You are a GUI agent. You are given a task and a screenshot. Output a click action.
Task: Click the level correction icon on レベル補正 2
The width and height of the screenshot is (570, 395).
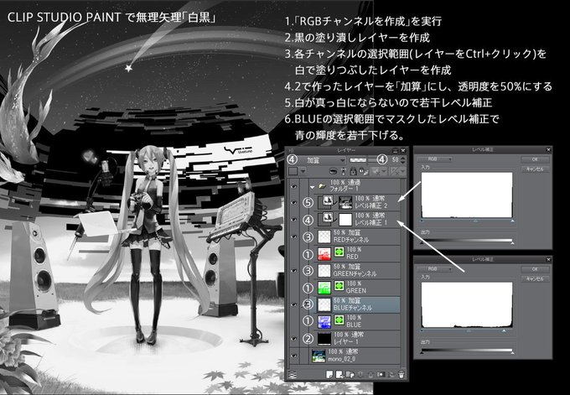coord(328,201)
